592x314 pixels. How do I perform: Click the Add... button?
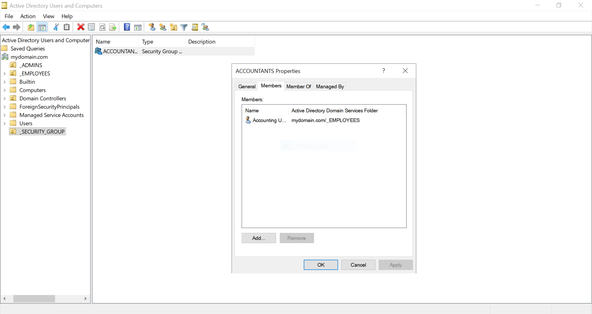[x=259, y=238]
